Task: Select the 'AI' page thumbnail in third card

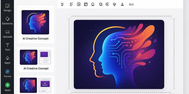Action: point(45,85)
